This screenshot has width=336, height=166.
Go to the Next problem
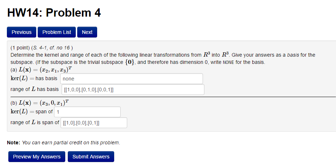coord(87,32)
